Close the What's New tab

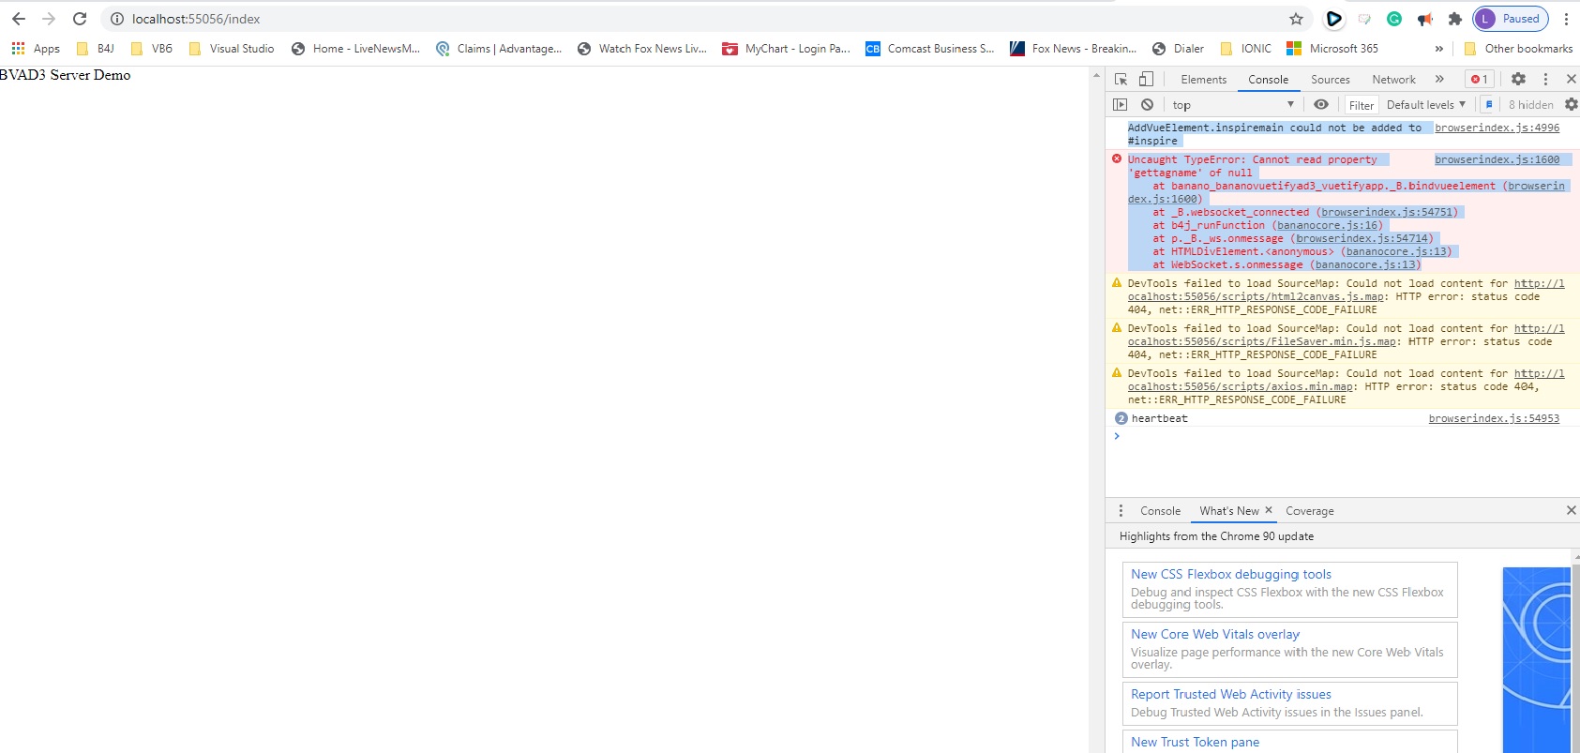coord(1269,510)
